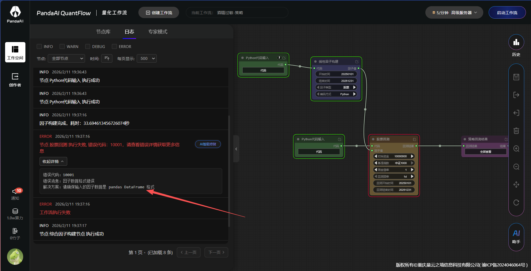The image size is (531, 271).
Task: Switch to the 专家模式 tab
Action: click(158, 32)
